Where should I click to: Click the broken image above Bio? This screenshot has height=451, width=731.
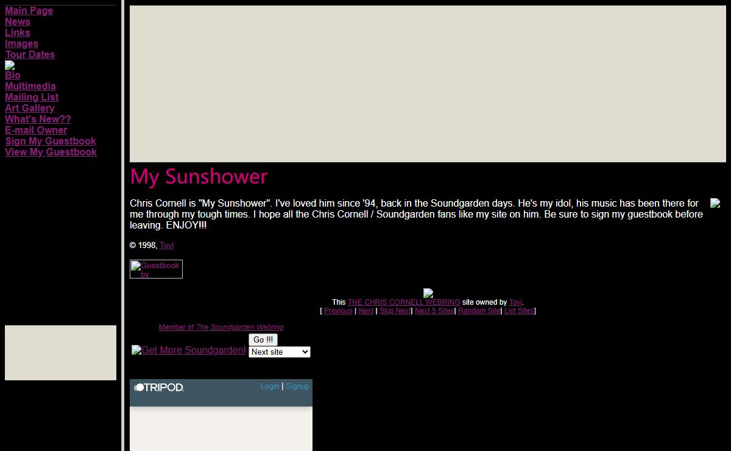10,65
